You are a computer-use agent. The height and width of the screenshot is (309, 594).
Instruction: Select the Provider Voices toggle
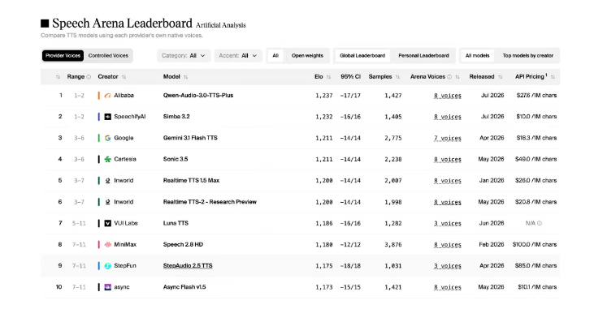coord(63,56)
